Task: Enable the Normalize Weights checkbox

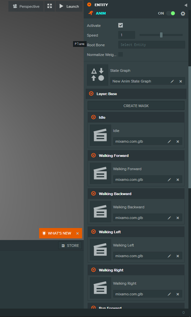Action: pos(121,54)
